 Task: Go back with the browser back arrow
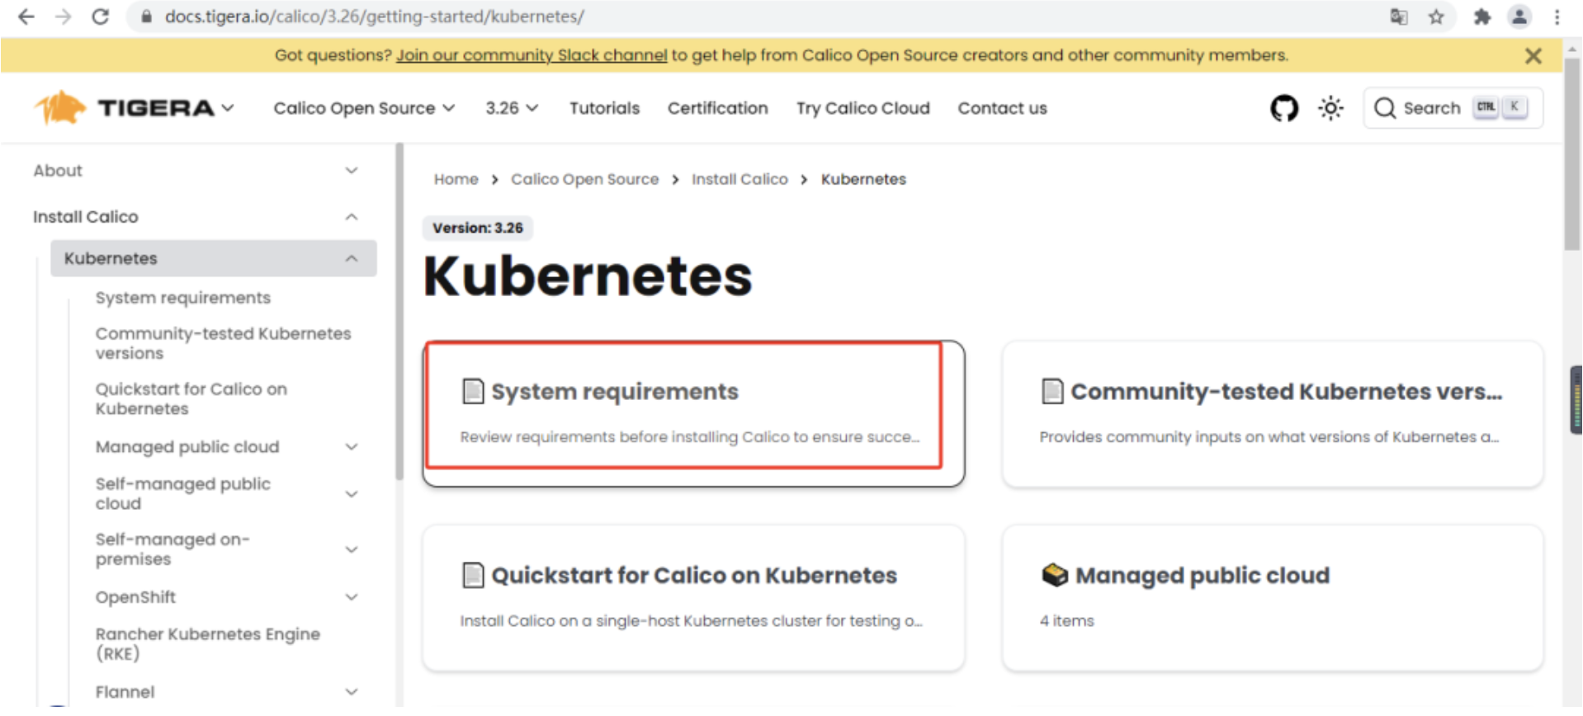[x=26, y=16]
